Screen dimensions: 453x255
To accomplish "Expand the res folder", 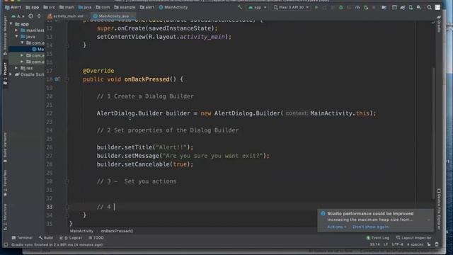I will [x=16, y=68].
